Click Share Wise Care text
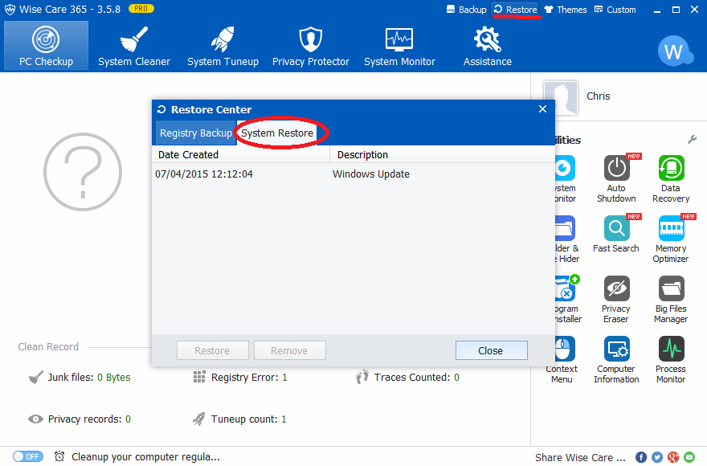Screen dimensions: 707x466 [580, 457]
